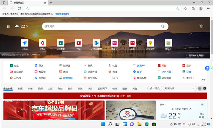Select the 财经 feed tab
213x128 pixels.
[60, 89]
